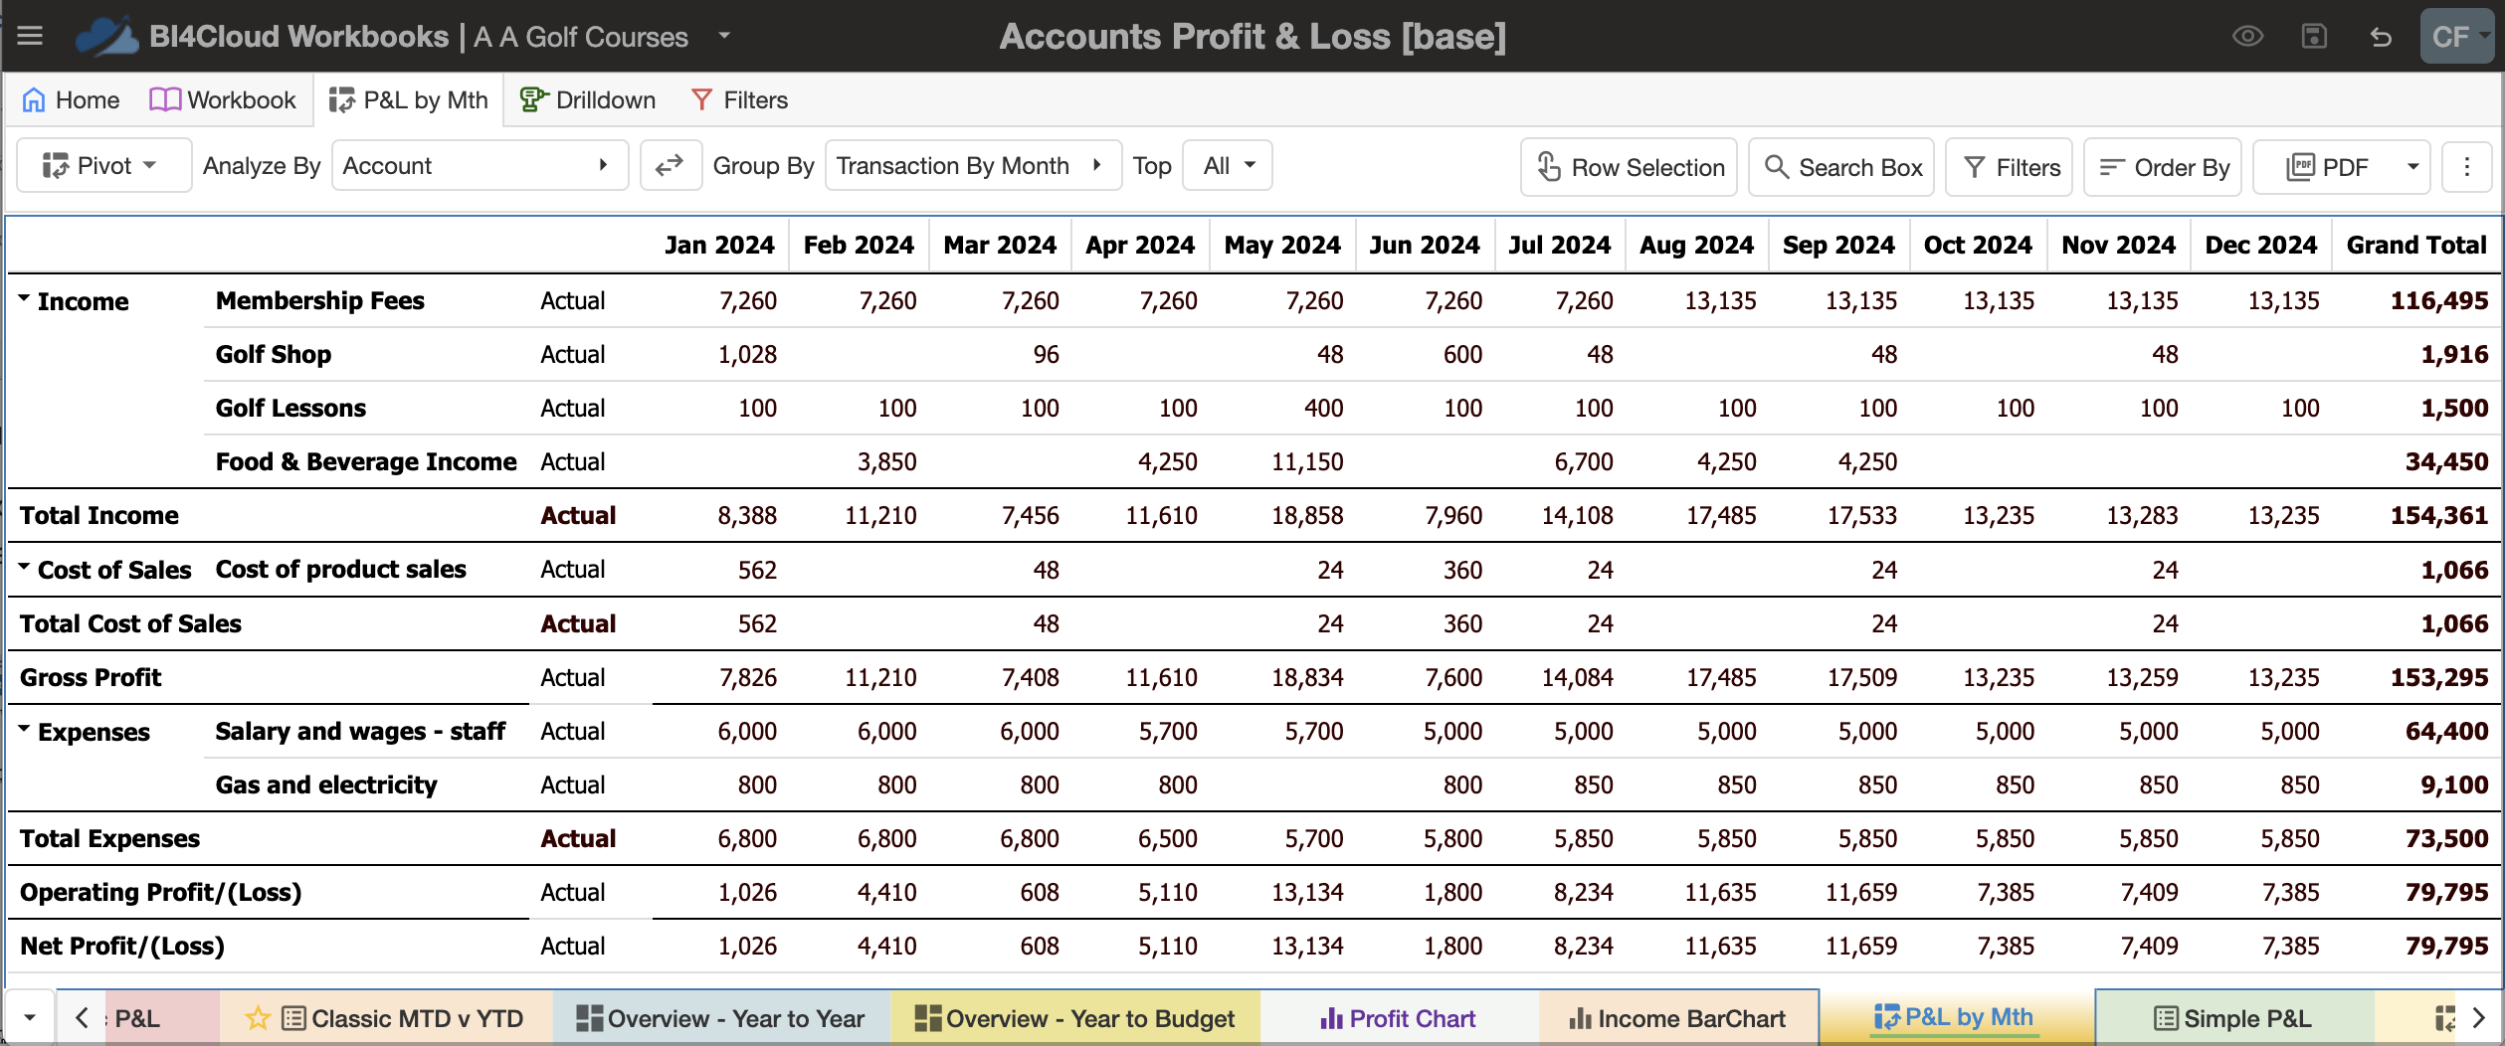Open the Pivot view dropdown
Image resolution: width=2505 pixels, height=1046 pixels.
(x=103, y=166)
